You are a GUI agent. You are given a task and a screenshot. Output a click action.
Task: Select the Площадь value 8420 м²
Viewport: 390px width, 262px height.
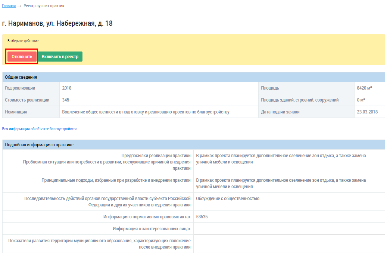click(x=364, y=88)
